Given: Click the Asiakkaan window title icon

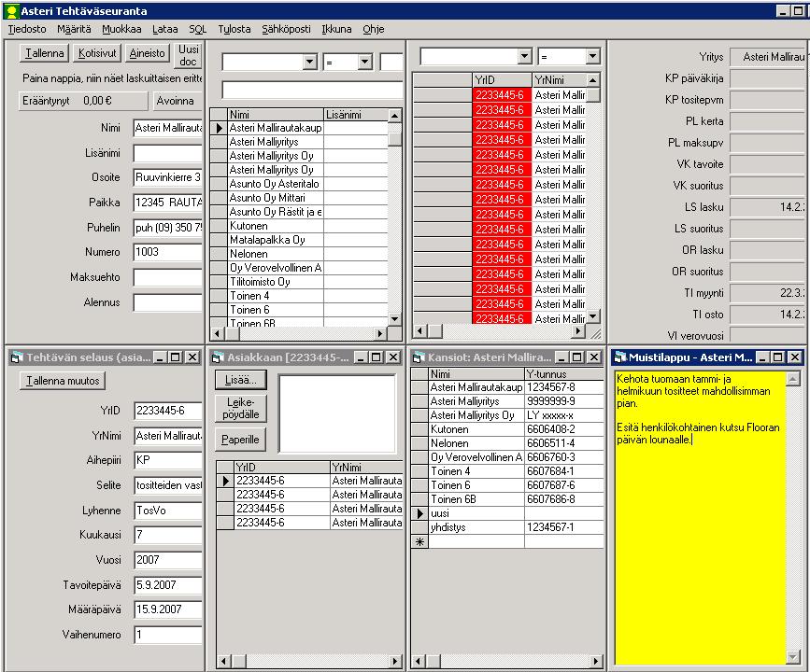Looking at the screenshot, I should pyautogui.click(x=218, y=357).
